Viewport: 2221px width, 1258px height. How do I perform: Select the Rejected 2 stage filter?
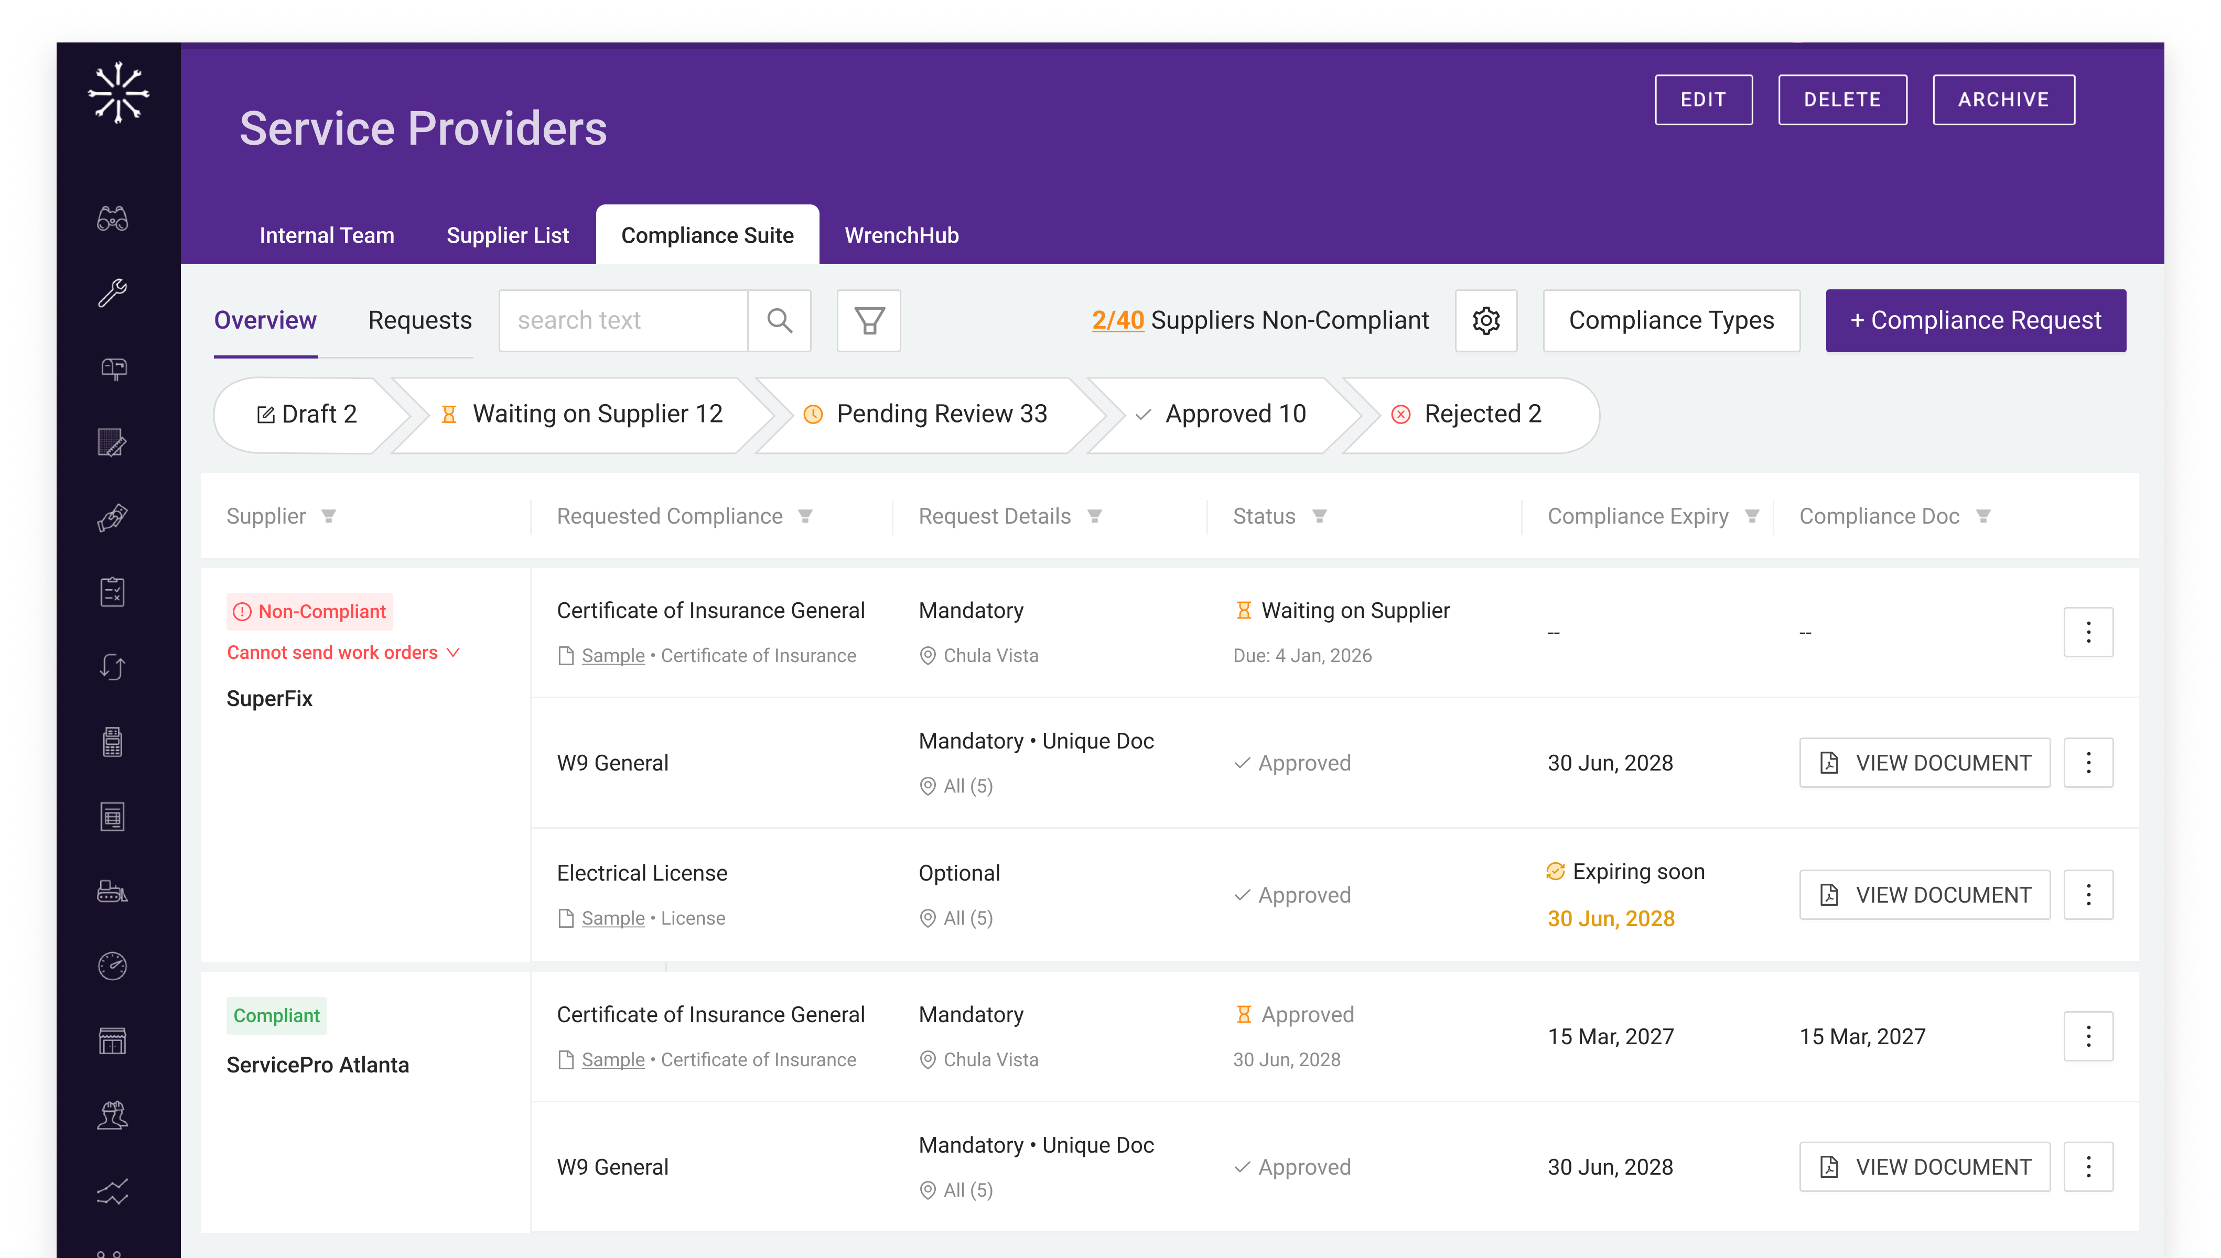pos(1469,415)
